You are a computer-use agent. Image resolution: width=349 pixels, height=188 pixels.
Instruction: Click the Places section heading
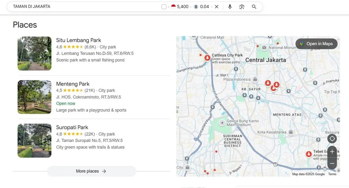click(25, 25)
